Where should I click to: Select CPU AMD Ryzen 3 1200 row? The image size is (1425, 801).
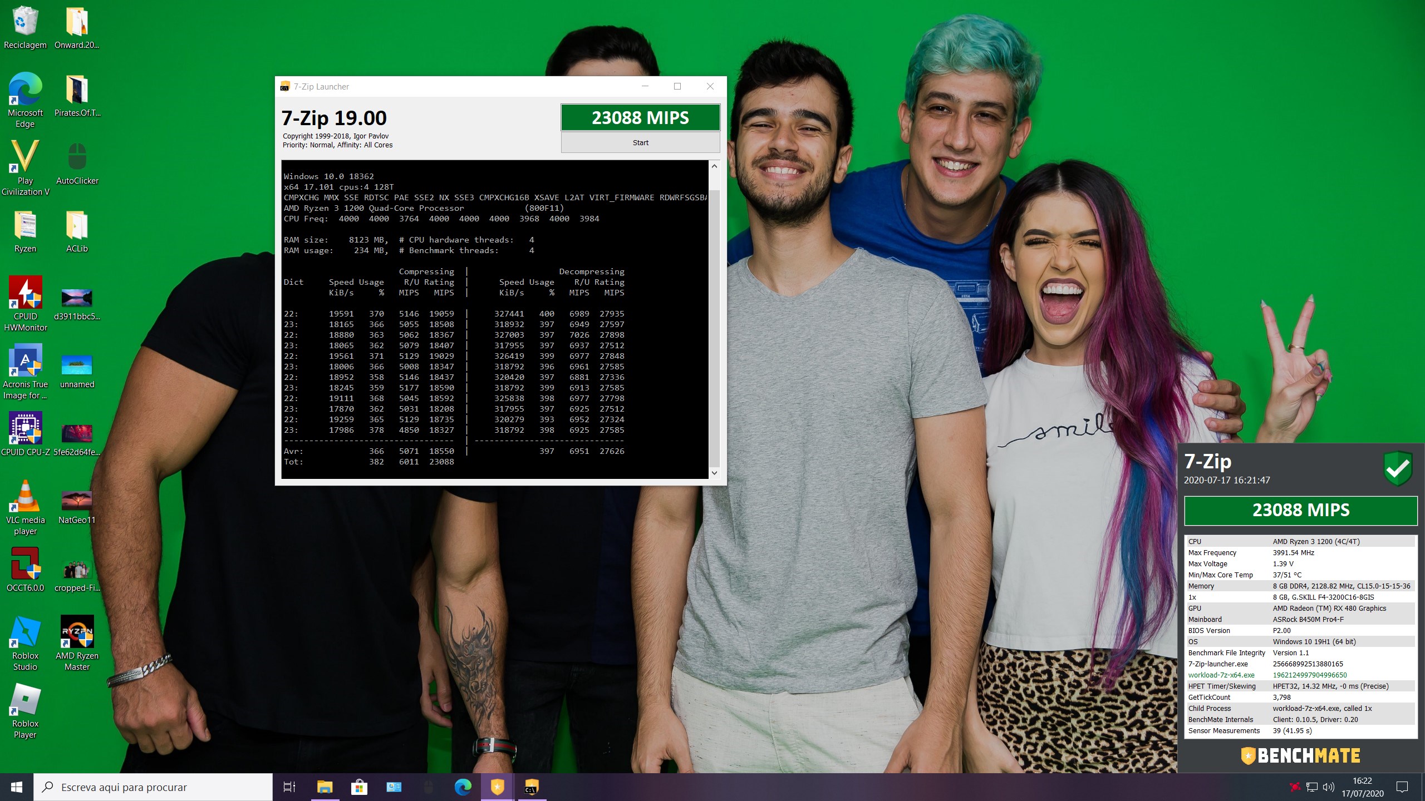1301,541
